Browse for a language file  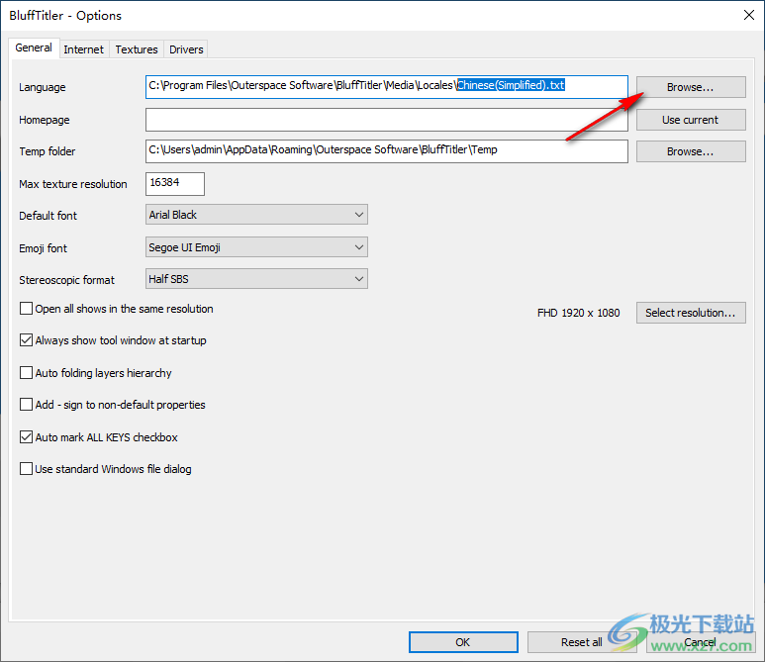coord(691,87)
